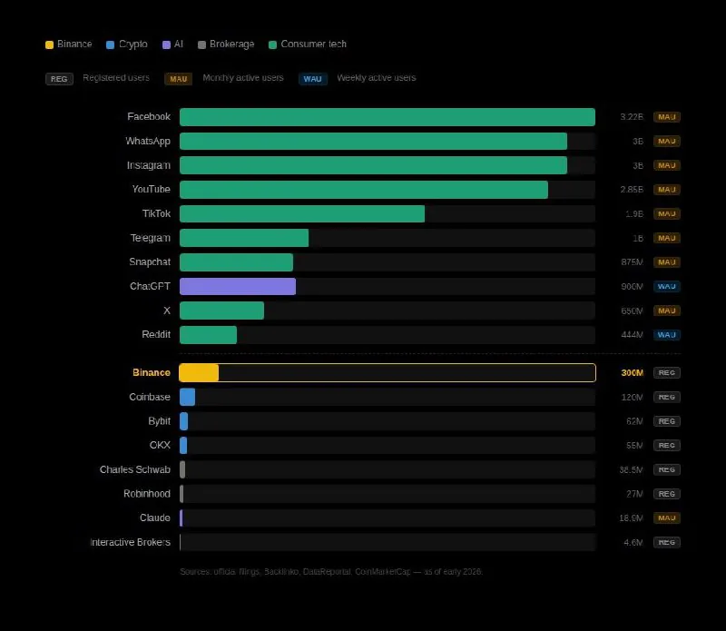
Task: Click the highlighted Binance label
Action: click(151, 372)
